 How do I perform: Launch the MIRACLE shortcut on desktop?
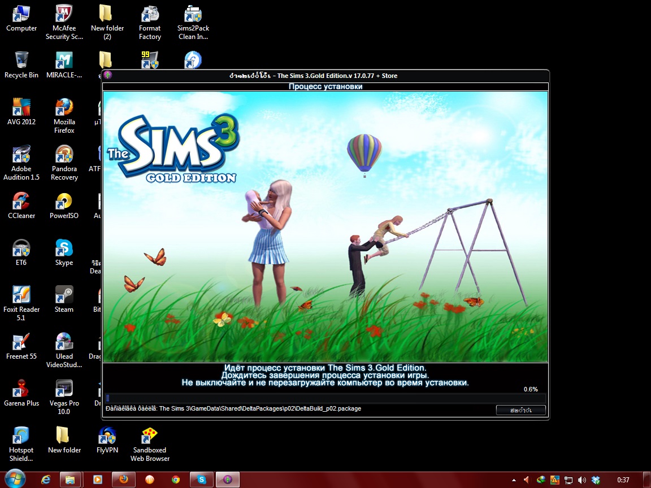[x=64, y=65]
